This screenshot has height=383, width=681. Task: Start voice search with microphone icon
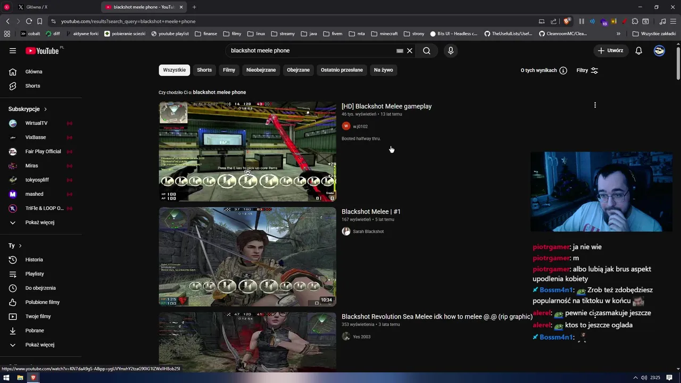[451, 51]
